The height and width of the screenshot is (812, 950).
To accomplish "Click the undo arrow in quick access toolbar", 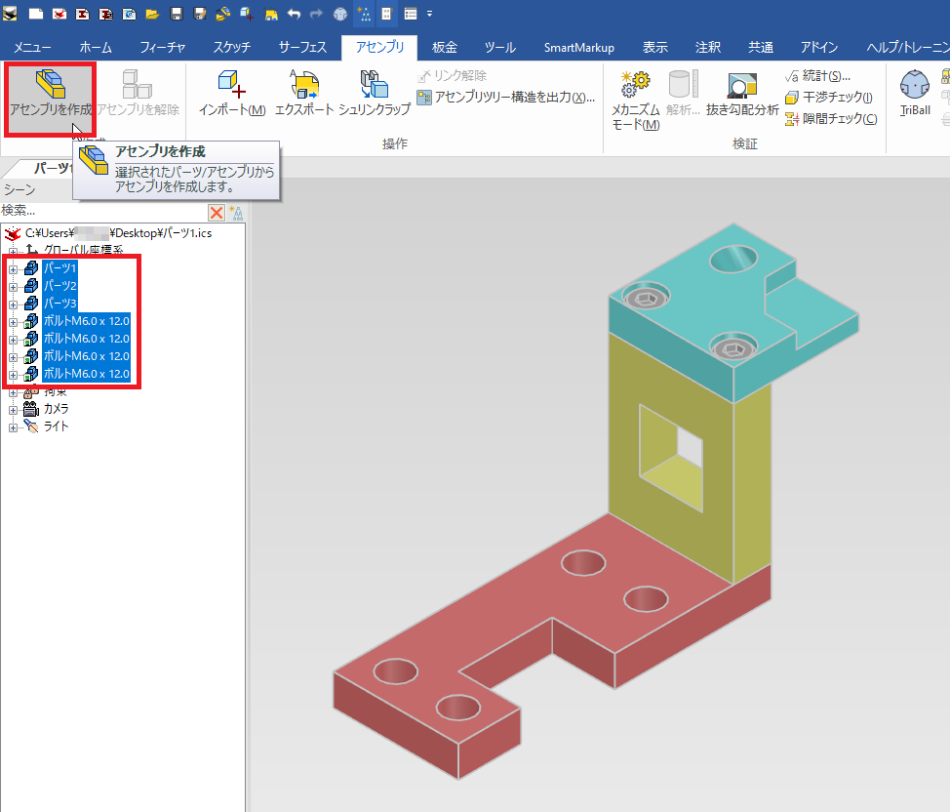I will [294, 15].
